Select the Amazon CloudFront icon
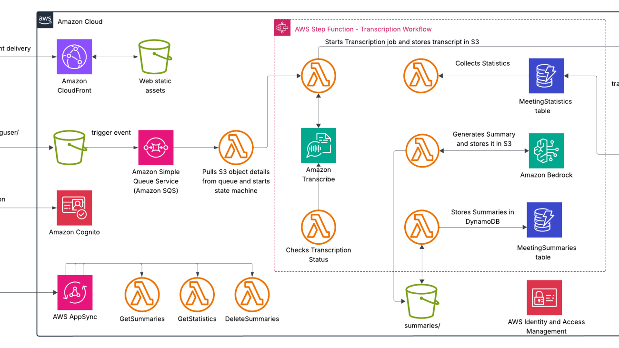619x348 pixels. (x=74, y=57)
